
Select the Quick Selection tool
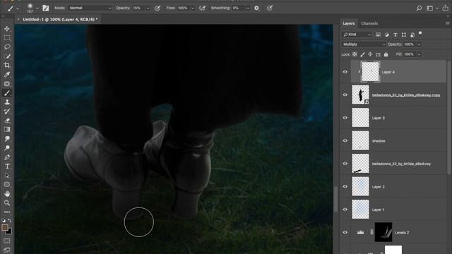click(7, 56)
